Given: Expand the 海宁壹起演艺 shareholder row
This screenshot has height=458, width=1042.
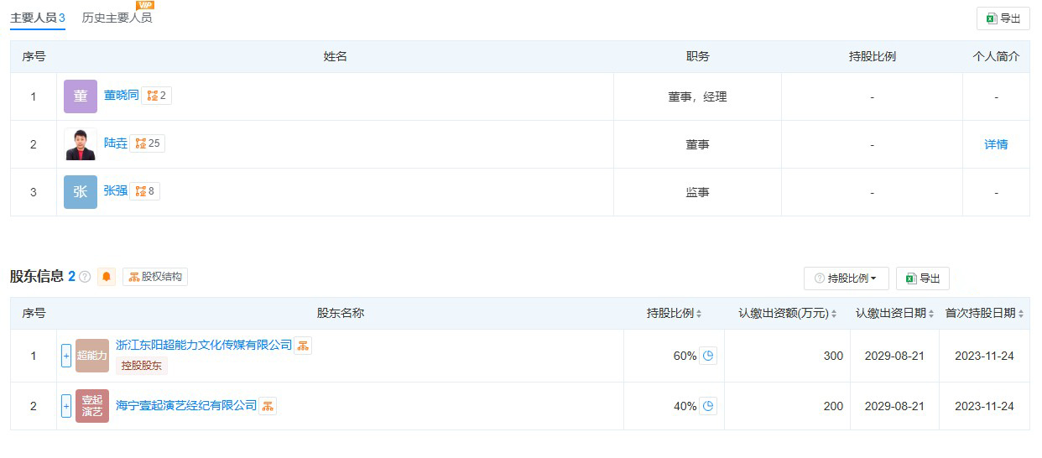Looking at the screenshot, I should (x=66, y=406).
